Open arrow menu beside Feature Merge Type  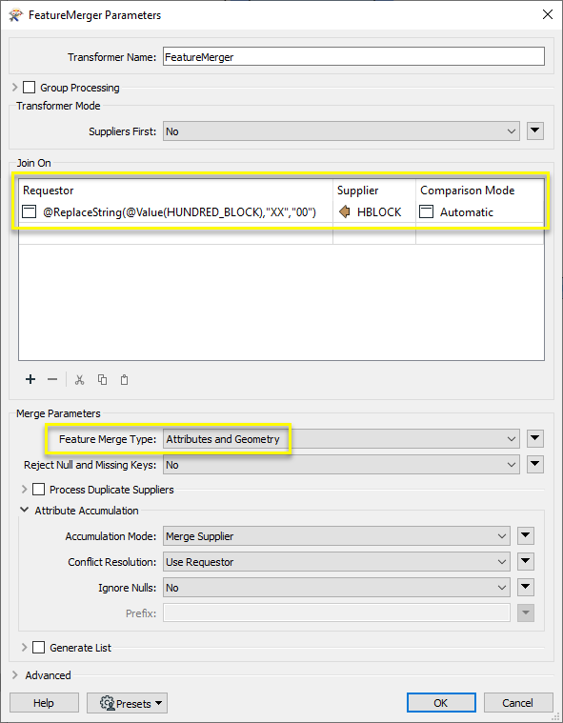pyautogui.click(x=534, y=438)
